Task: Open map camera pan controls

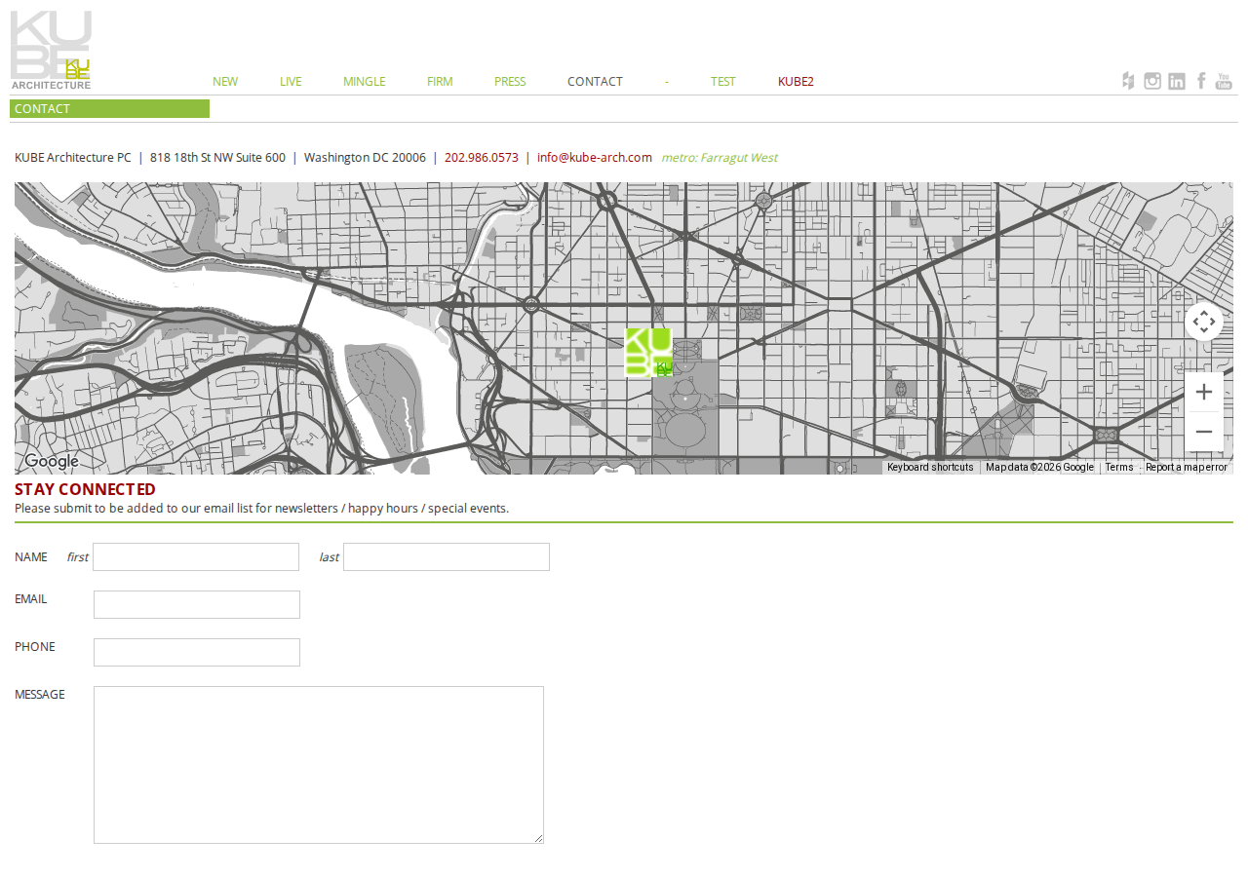Action: [1204, 322]
